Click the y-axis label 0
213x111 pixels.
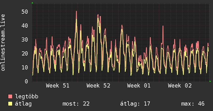(x=26, y=81)
